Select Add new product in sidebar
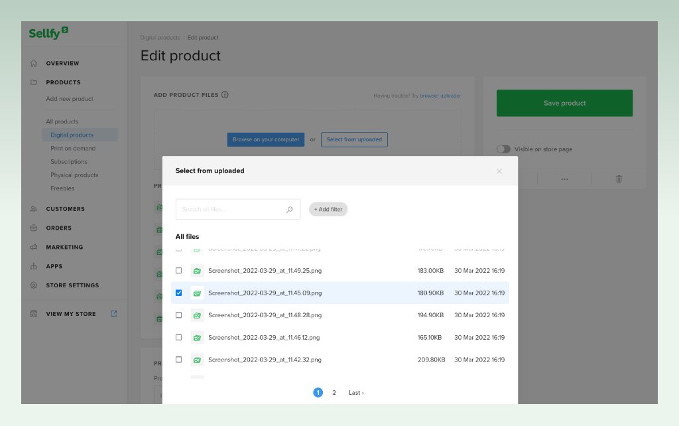 pos(70,99)
